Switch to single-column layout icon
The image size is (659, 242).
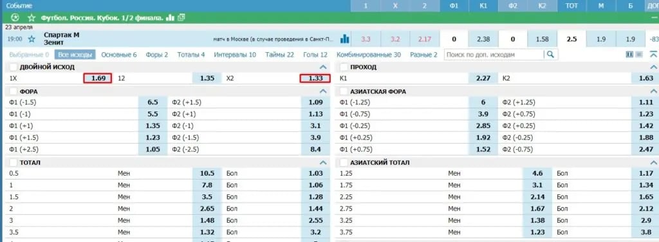click(x=639, y=55)
